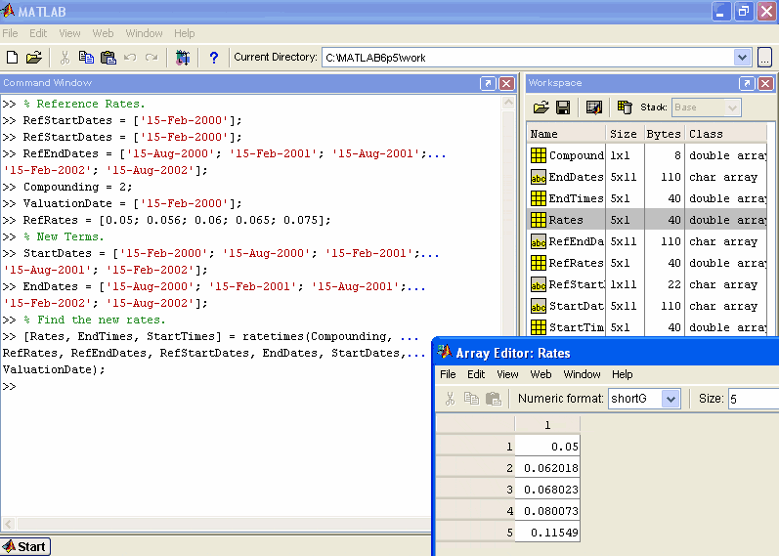
Task: Open Simulink library icon in toolbar
Action: pyautogui.click(x=183, y=58)
